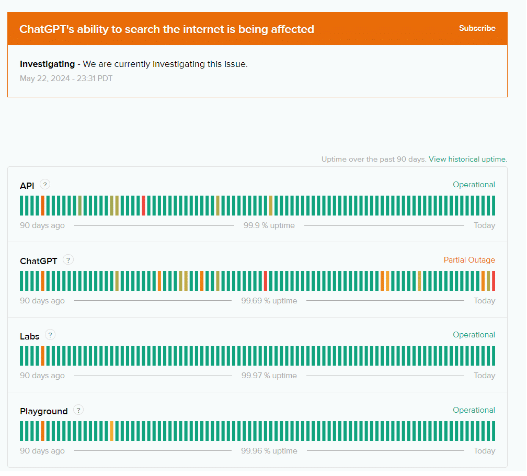Subscribe to incident updates
This screenshot has height=476, width=527.
click(477, 28)
